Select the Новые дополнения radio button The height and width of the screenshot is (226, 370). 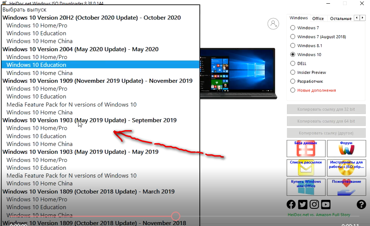[x=292, y=90]
